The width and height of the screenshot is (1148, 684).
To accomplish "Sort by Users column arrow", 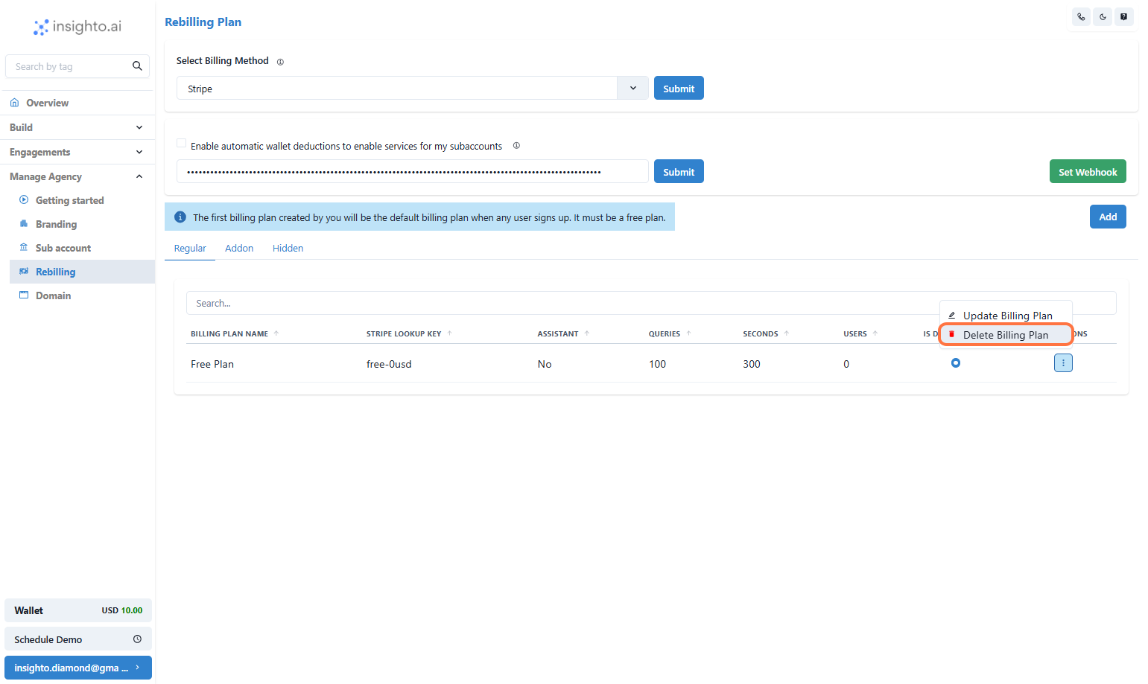I will pyautogui.click(x=875, y=333).
